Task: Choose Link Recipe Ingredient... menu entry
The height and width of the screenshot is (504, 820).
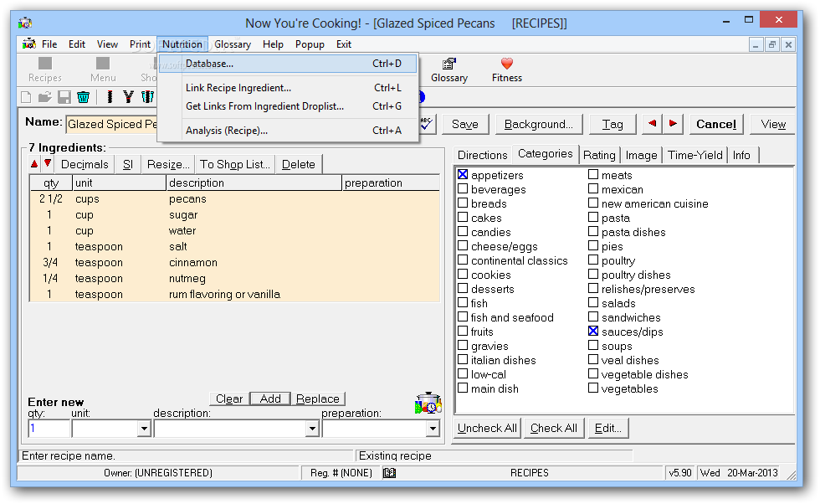Action: click(x=288, y=88)
